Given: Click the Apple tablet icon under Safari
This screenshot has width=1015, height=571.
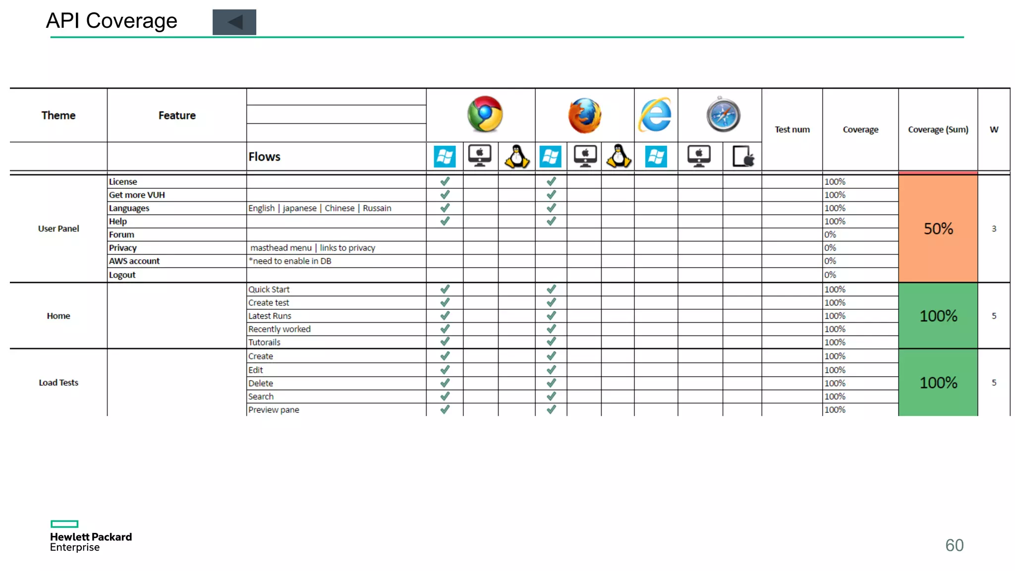Looking at the screenshot, I should tap(742, 157).
